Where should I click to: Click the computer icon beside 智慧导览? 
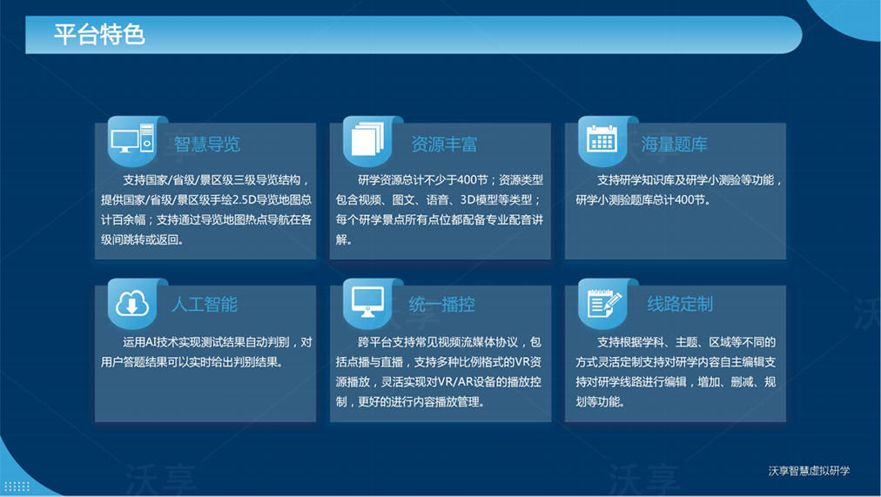[x=132, y=138]
